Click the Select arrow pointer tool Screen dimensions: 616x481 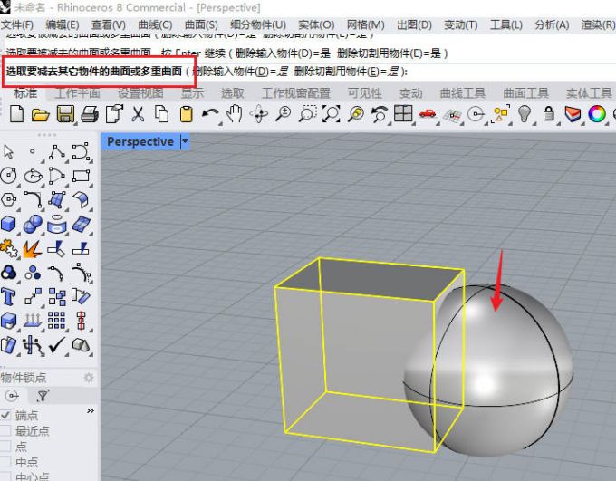pyautogui.click(x=8, y=151)
